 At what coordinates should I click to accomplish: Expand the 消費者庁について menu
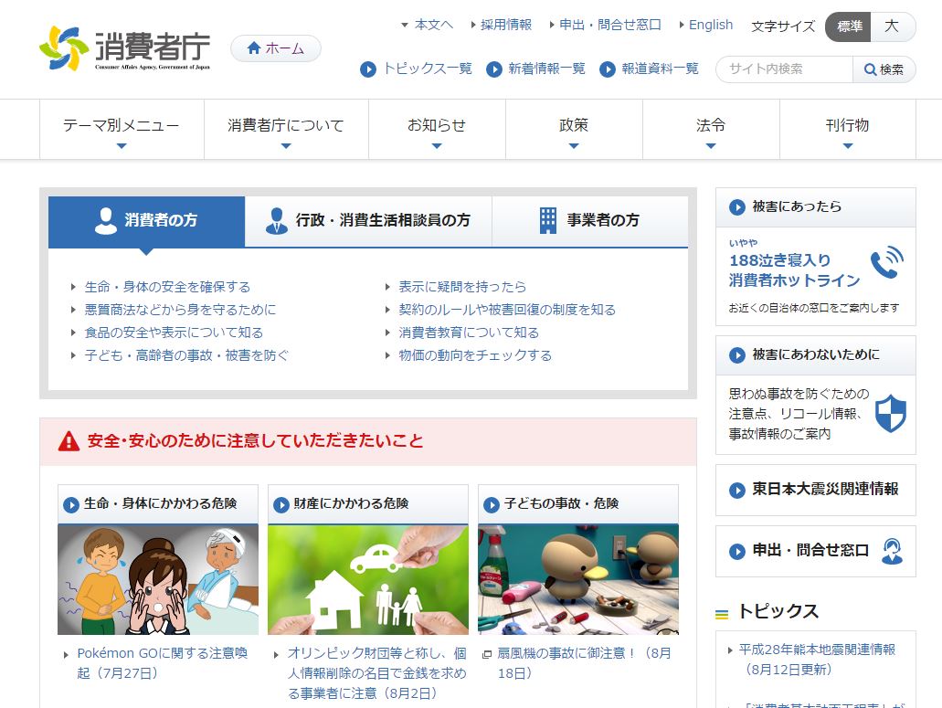(286, 129)
